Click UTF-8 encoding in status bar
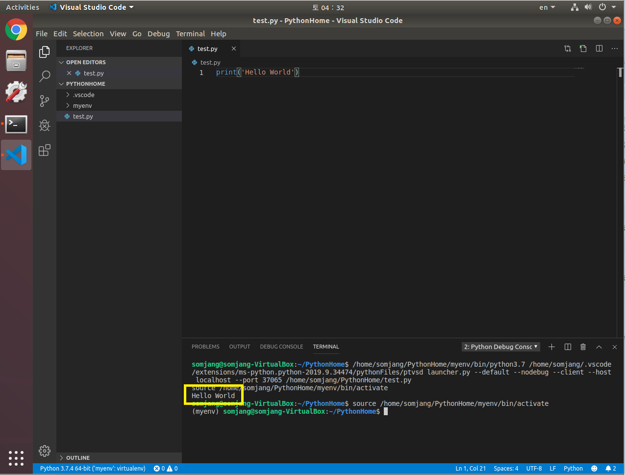Viewport: 625px width, 475px height. (x=534, y=469)
